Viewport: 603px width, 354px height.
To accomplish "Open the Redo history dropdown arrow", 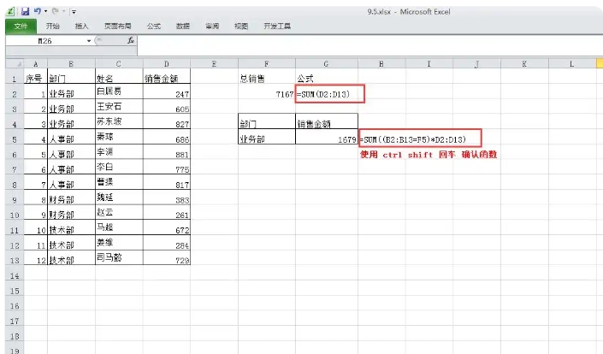I will 64,11.
